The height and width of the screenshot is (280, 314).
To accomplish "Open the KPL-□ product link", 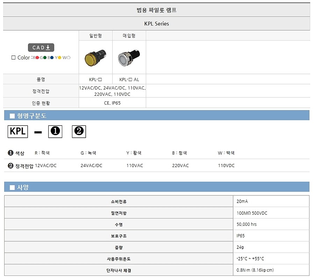I will 95,79.
